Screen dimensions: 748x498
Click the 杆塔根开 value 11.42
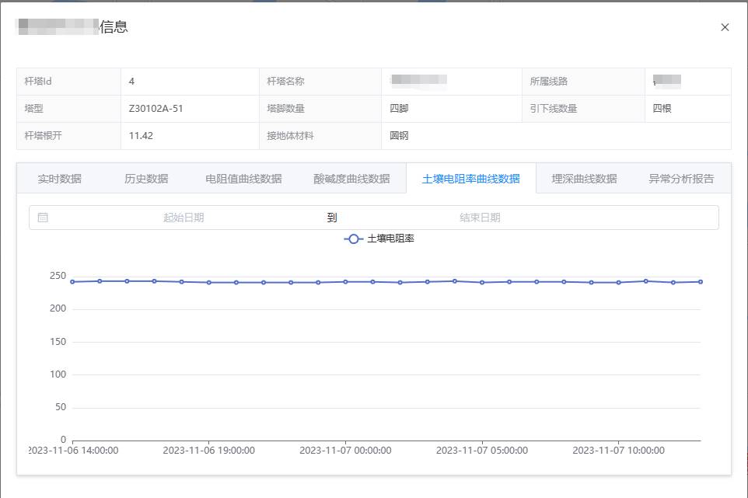142,136
